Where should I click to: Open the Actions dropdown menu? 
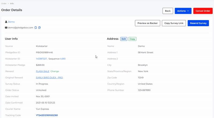coord(183,11)
